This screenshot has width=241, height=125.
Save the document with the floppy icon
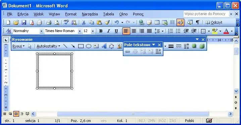point(24,22)
